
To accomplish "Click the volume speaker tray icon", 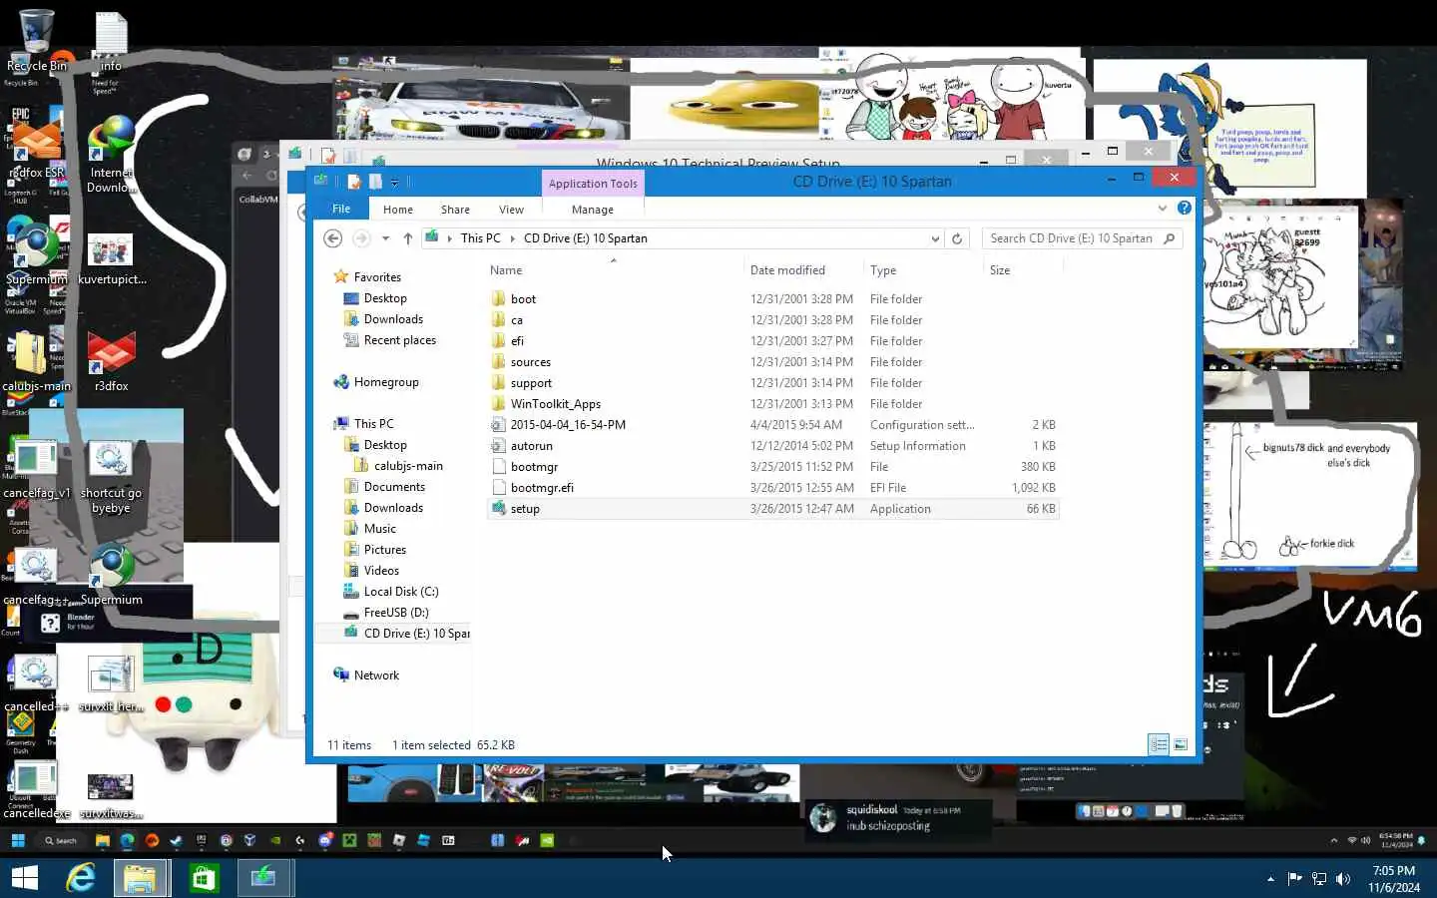I will click(1343, 879).
